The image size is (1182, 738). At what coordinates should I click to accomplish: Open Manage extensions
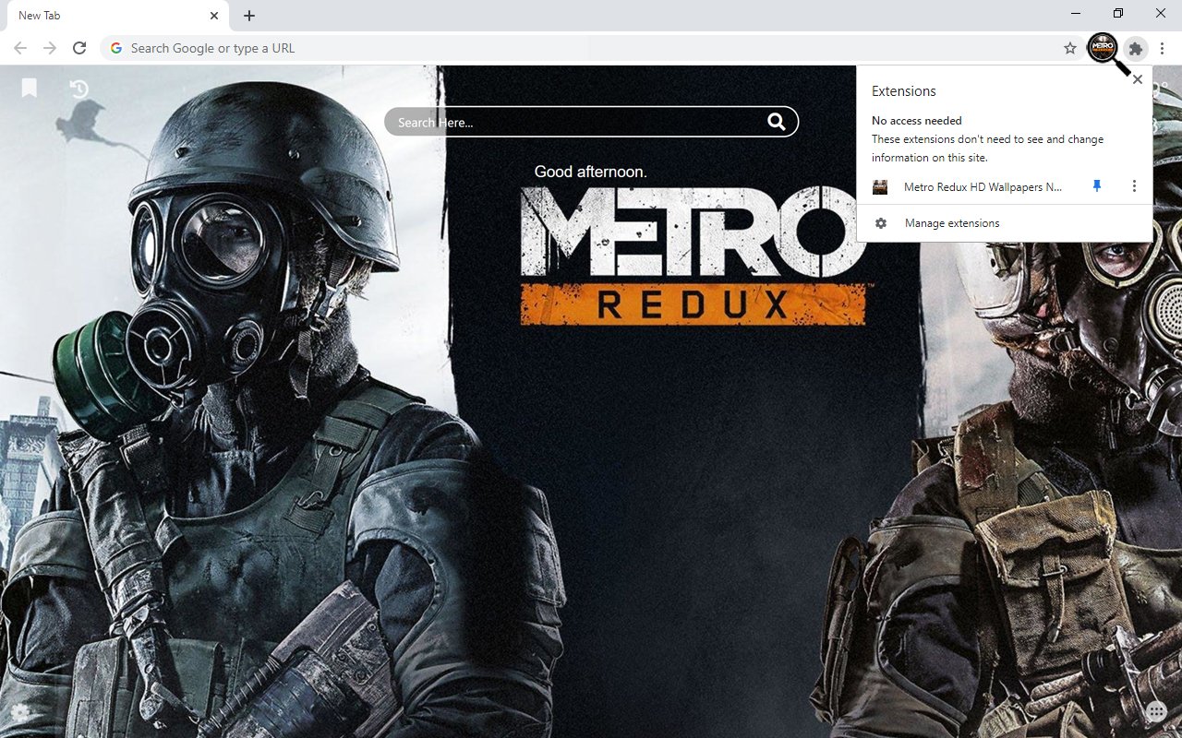[x=1005, y=223]
